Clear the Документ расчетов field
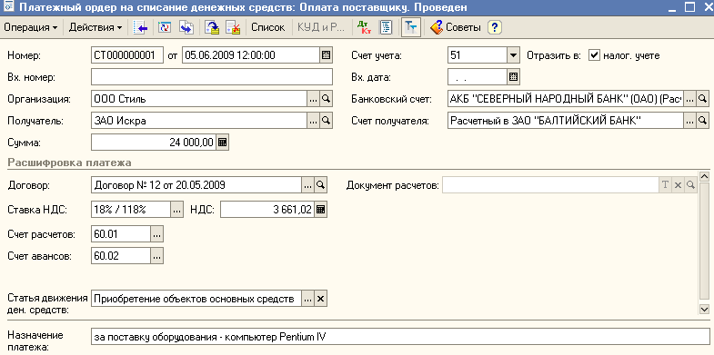Image resolution: width=714 pixels, height=355 pixels. [678, 185]
